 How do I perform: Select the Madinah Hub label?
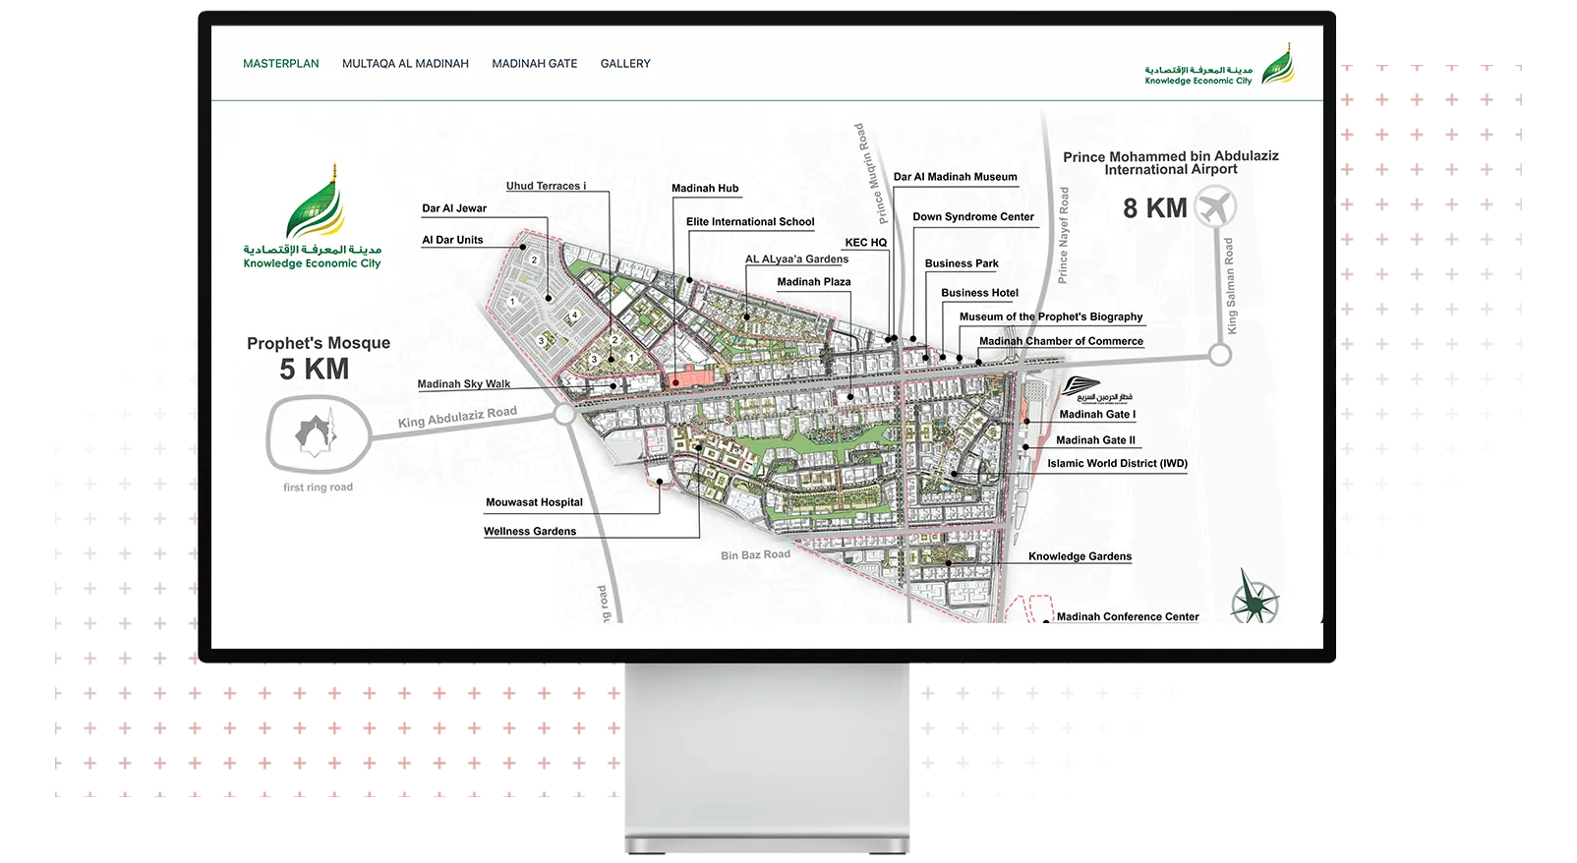pyautogui.click(x=705, y=189)
